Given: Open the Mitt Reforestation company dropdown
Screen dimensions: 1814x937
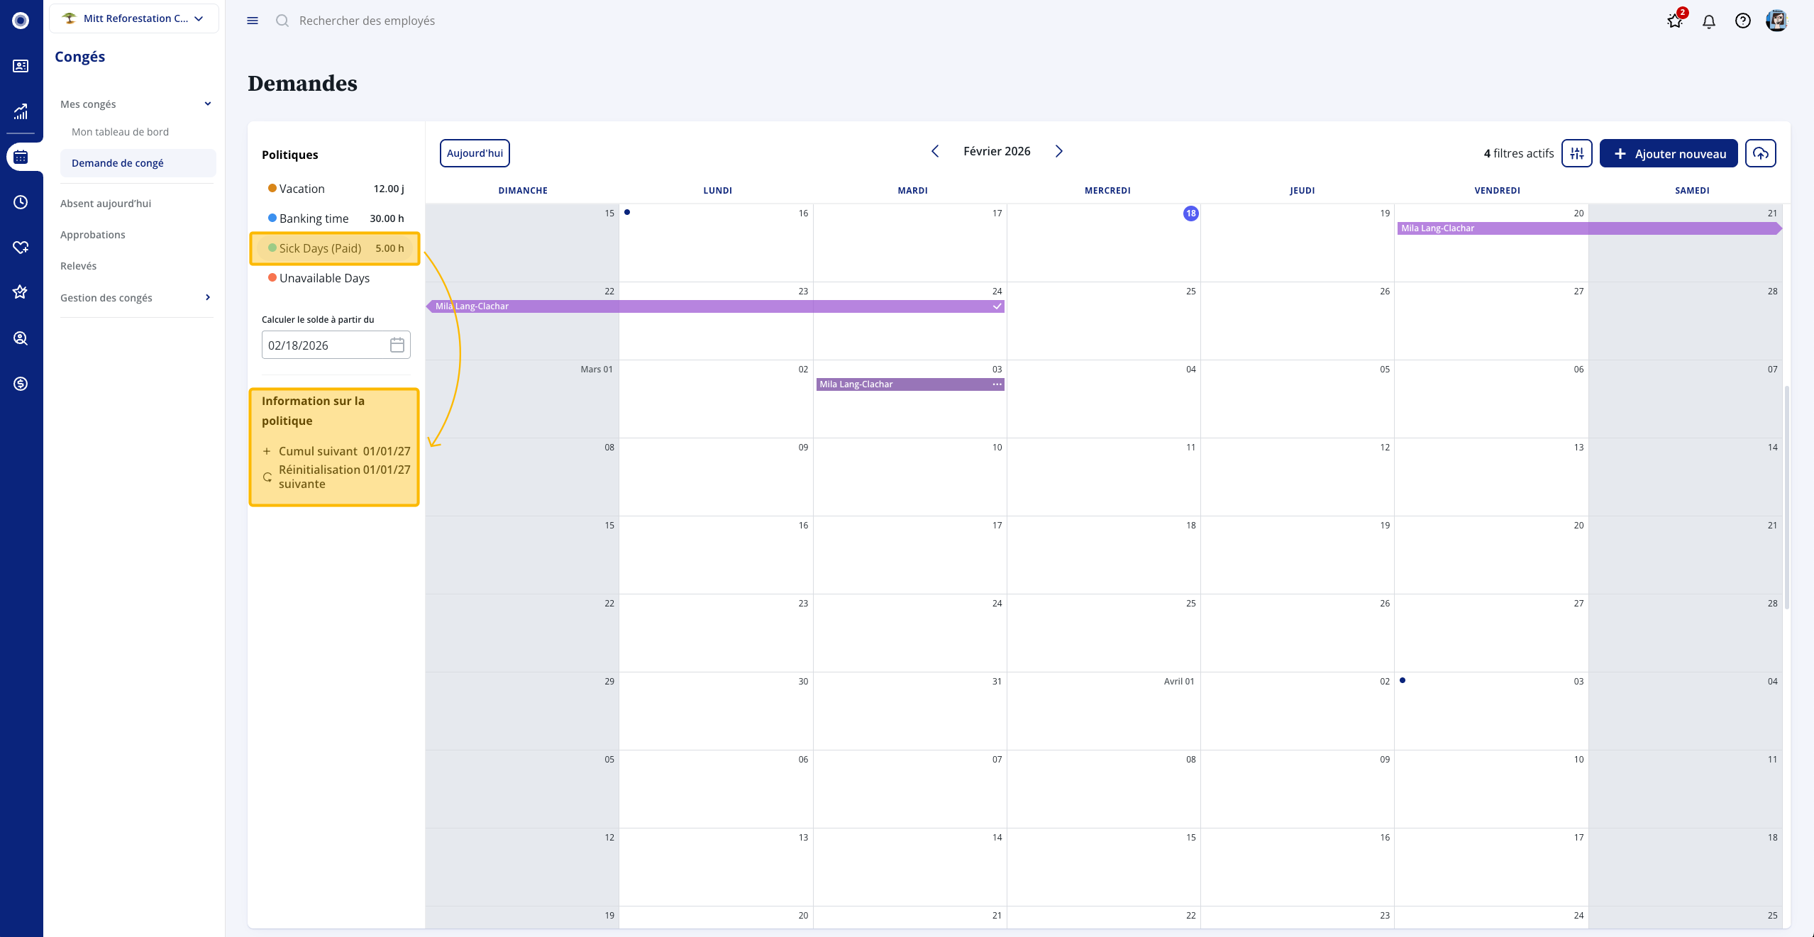Looking at the screenshot, I should point(134,18).
